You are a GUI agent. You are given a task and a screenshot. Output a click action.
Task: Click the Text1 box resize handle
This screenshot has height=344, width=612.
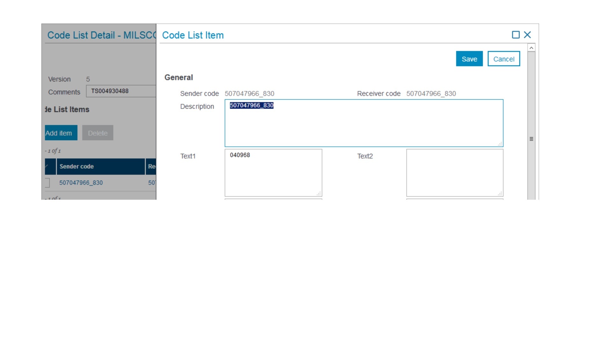[319, 194]
